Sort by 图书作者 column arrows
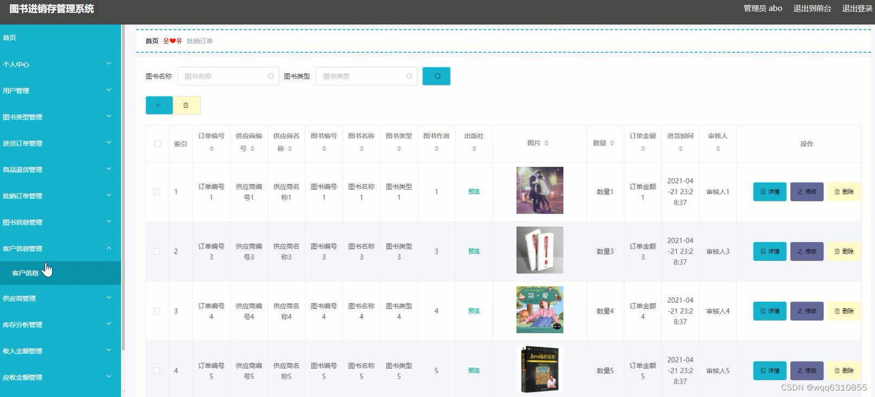Image resolution: width=875 pixels, height=397 pixels. point(436,148)
